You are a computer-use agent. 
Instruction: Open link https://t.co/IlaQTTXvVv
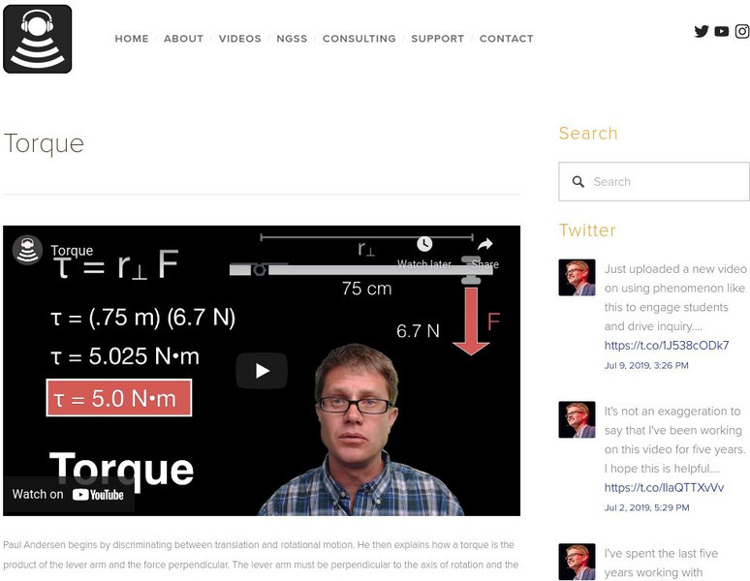[x=664, y=487]
